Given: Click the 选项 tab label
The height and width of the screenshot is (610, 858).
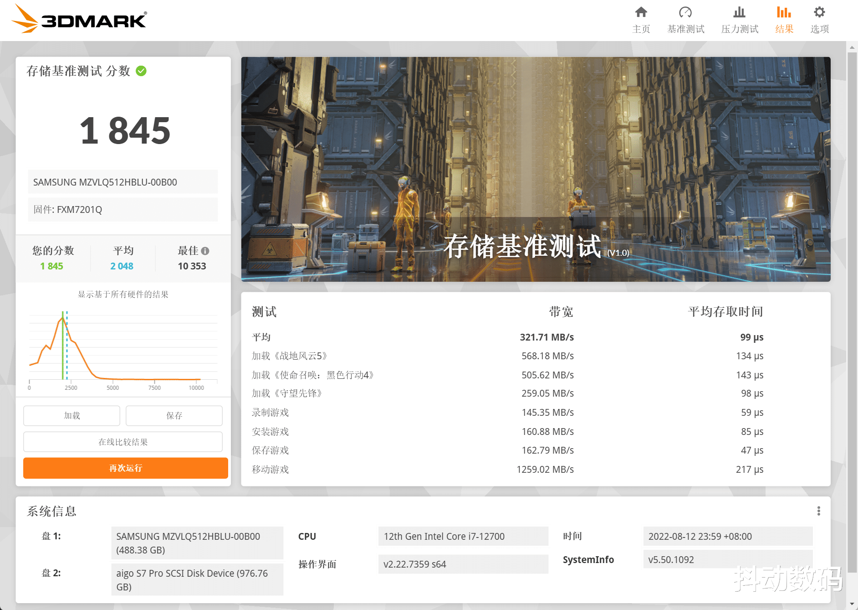Looking at the screenshot, I should pos(819,29).
